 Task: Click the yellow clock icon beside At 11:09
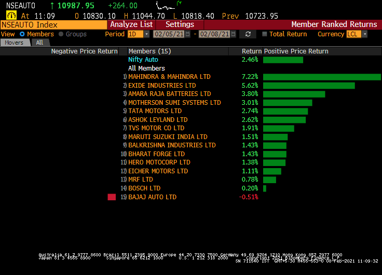pos(11,16)
